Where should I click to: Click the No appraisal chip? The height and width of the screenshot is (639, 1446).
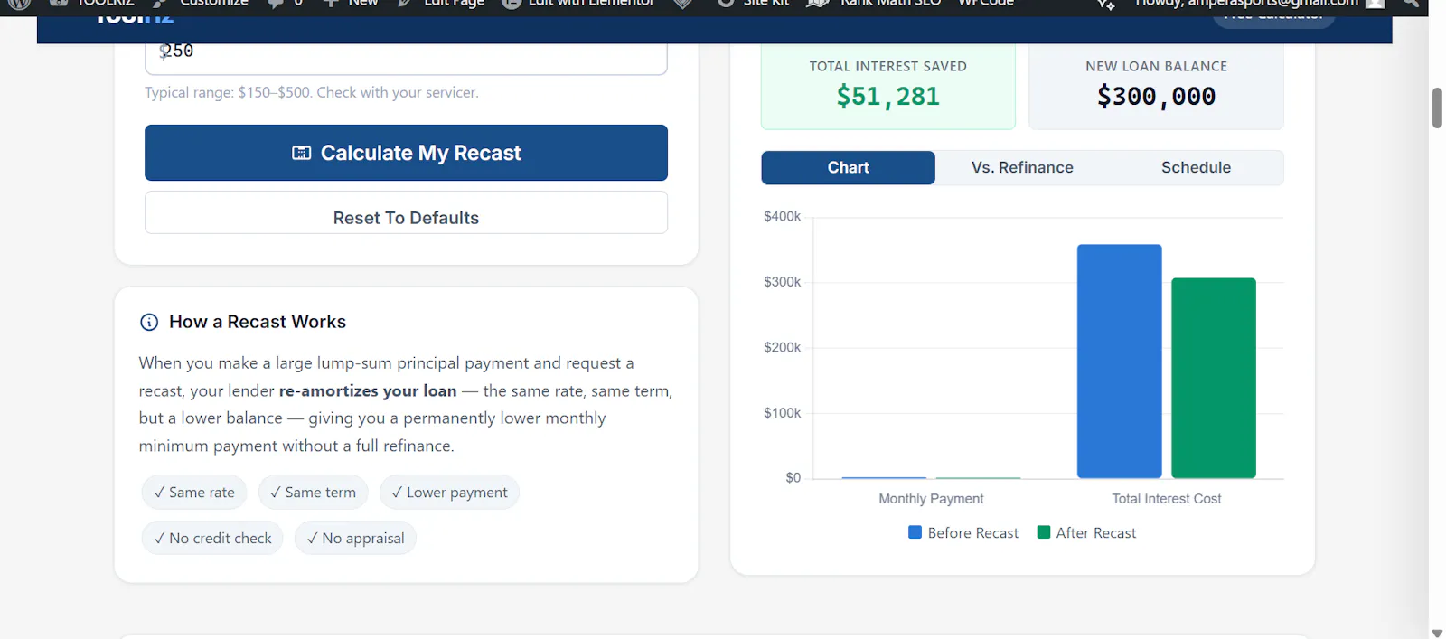[355, 538]
